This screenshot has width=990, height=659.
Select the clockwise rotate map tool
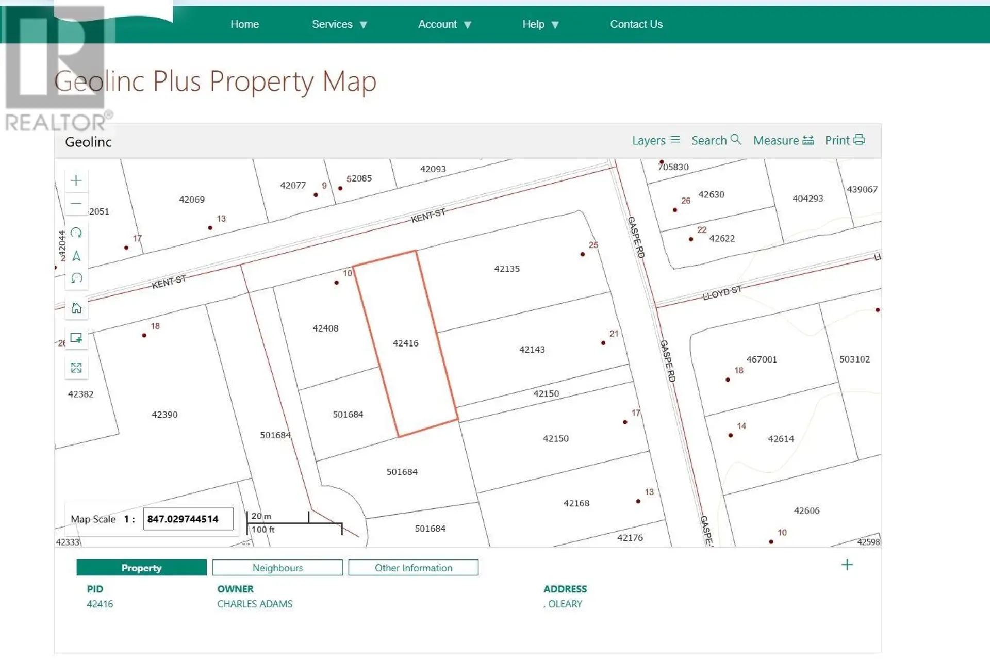click(x=76, y=233)
